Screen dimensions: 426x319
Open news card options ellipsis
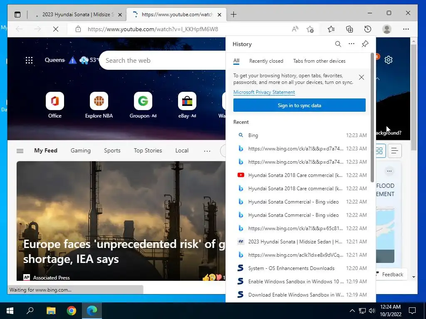[389, 171]
